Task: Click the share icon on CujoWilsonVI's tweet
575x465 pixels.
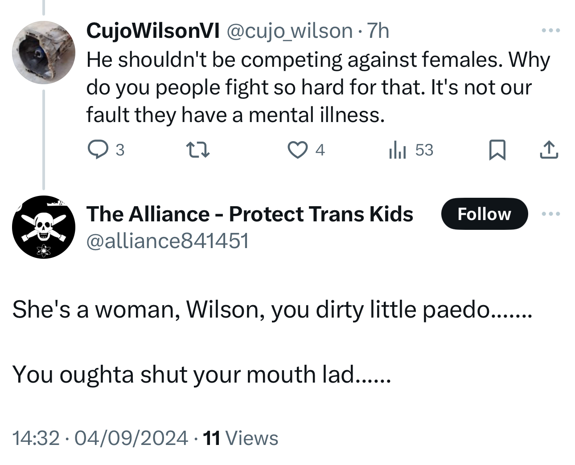Action: [549, 150]
